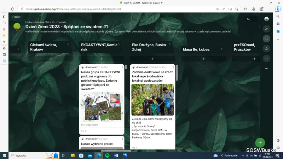The height and width of the screenshot is (159, 283).
Task: Open options menu for EKOAKTYWNI, Kamieńsk section
Action: click(x=119, y=45)
